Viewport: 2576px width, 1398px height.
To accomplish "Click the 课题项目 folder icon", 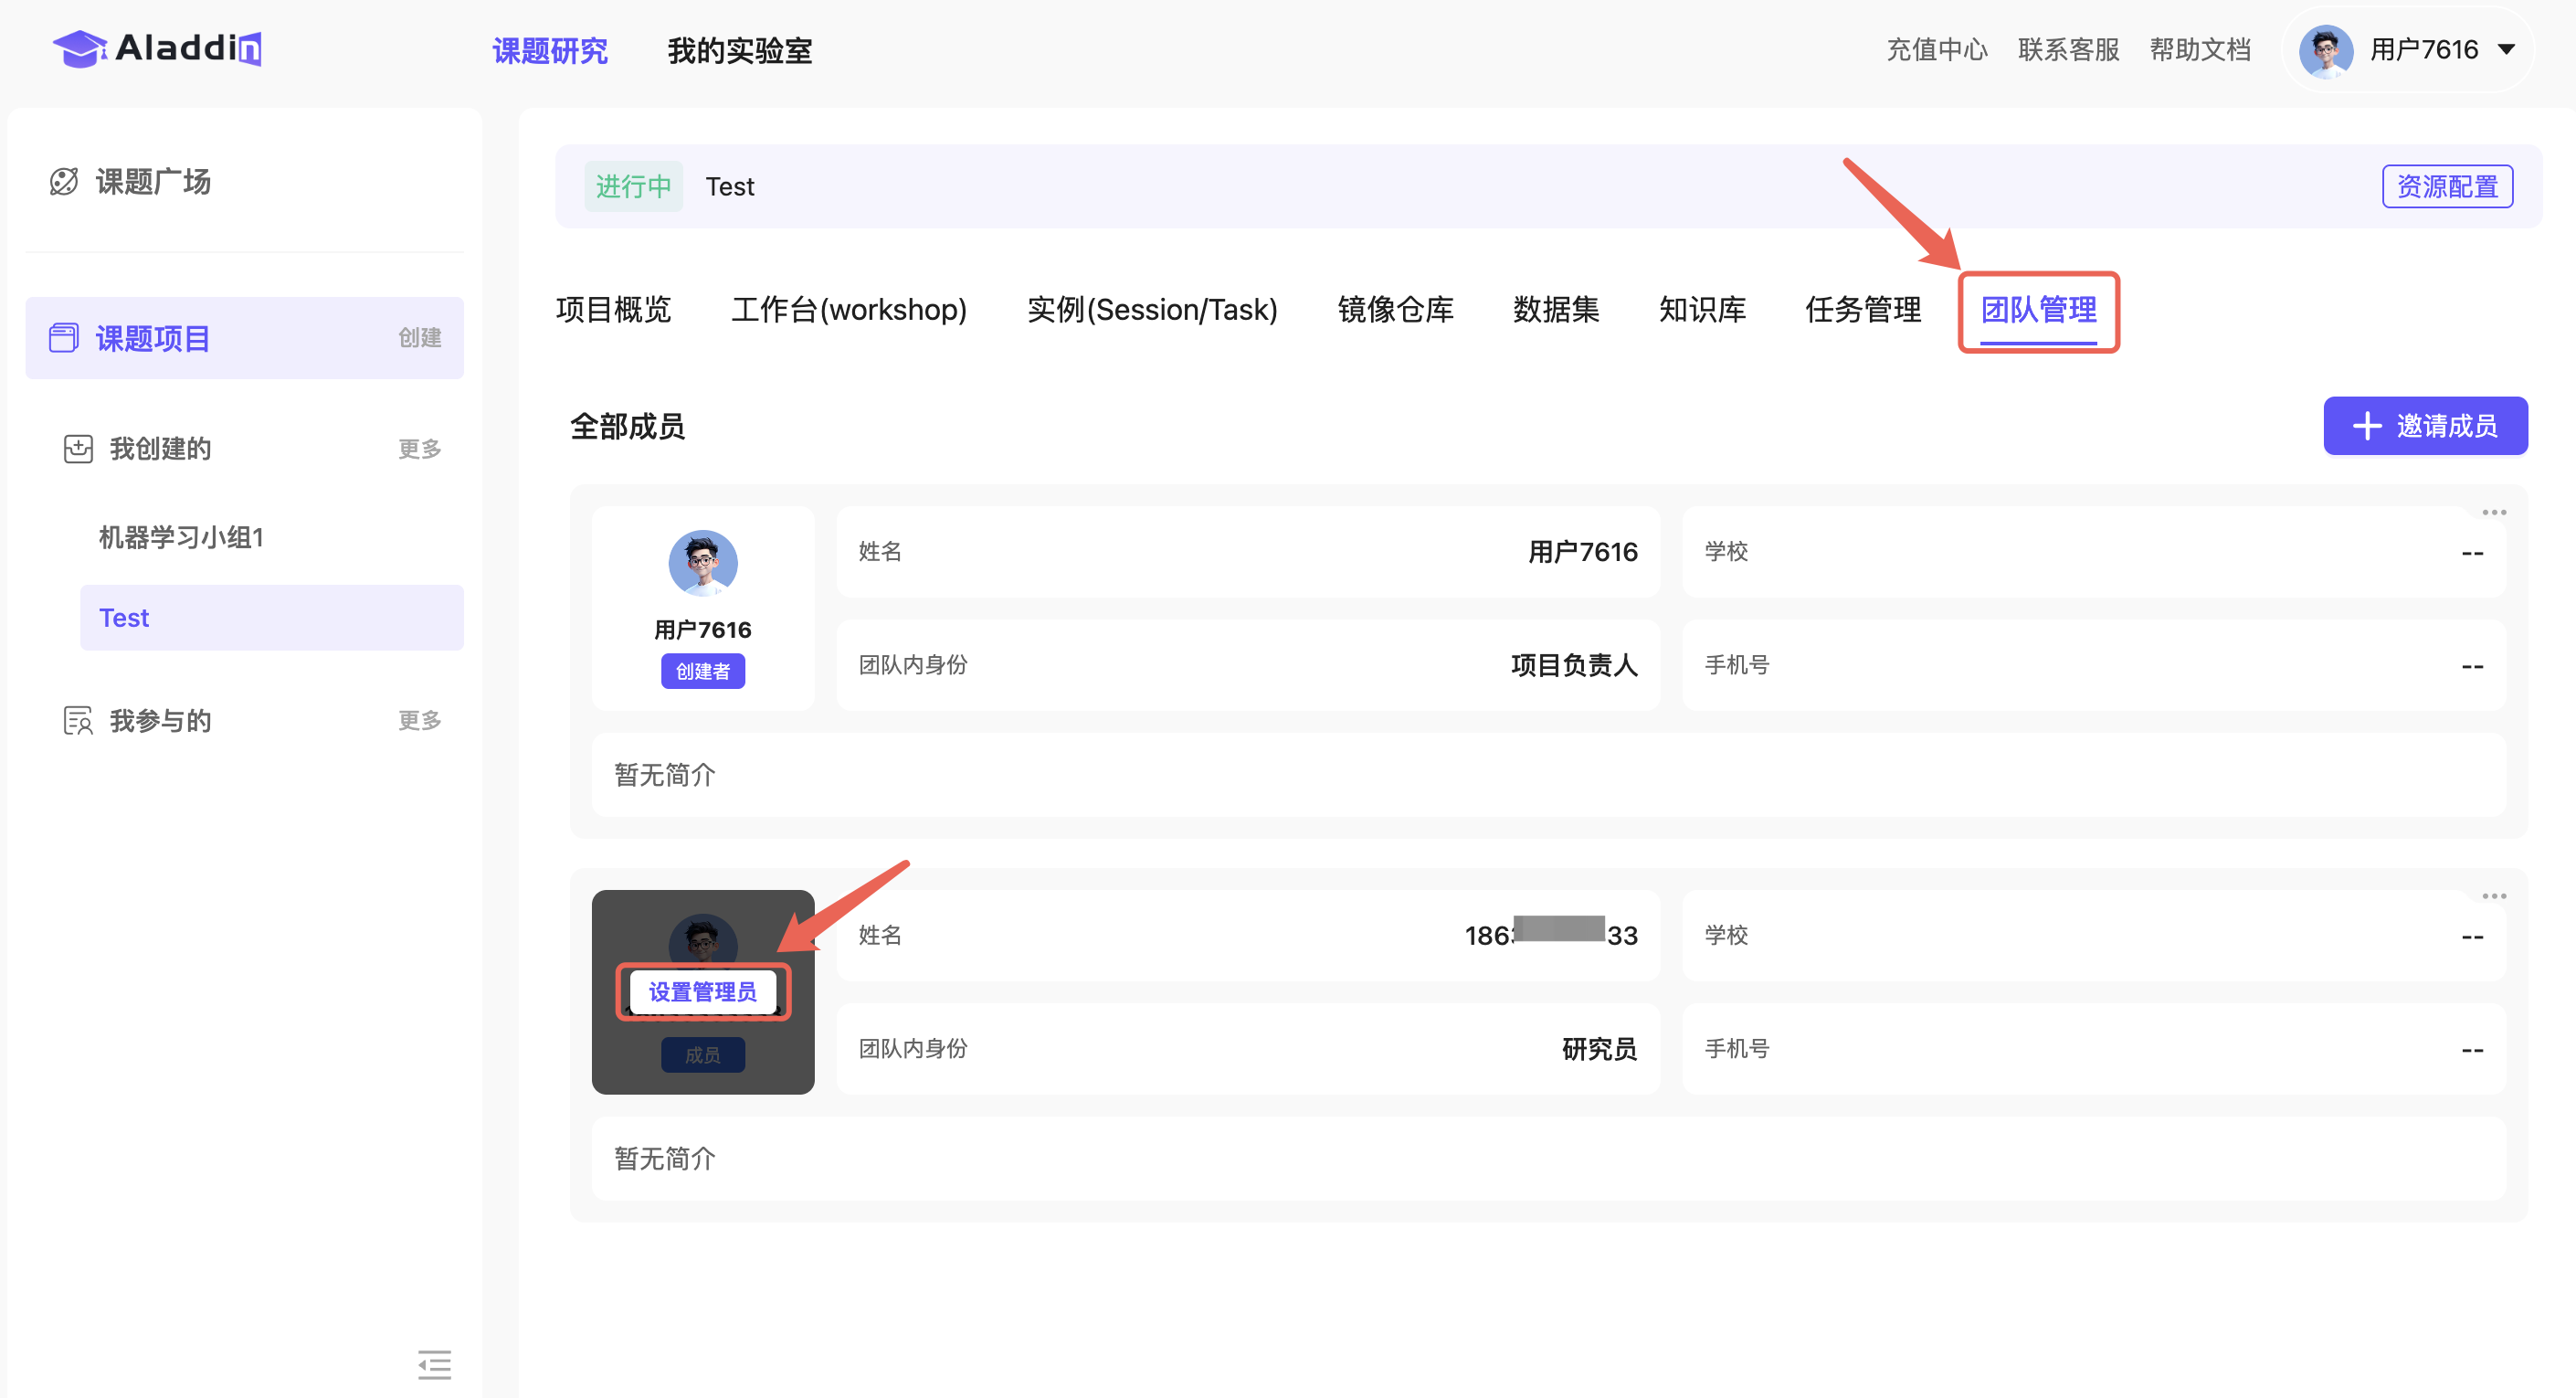I will [x=64, y=338].
